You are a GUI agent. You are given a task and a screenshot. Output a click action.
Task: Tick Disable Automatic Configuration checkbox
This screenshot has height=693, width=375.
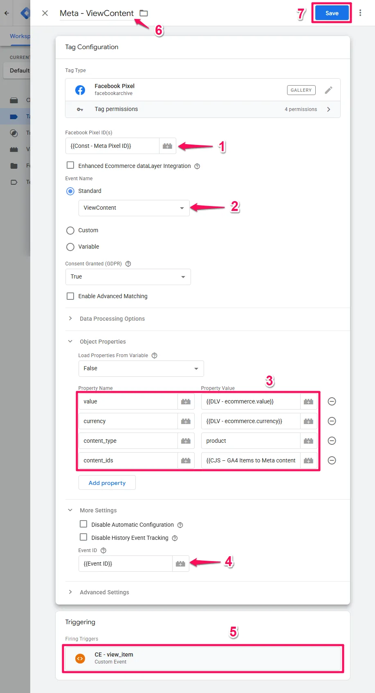pos(83,524)
